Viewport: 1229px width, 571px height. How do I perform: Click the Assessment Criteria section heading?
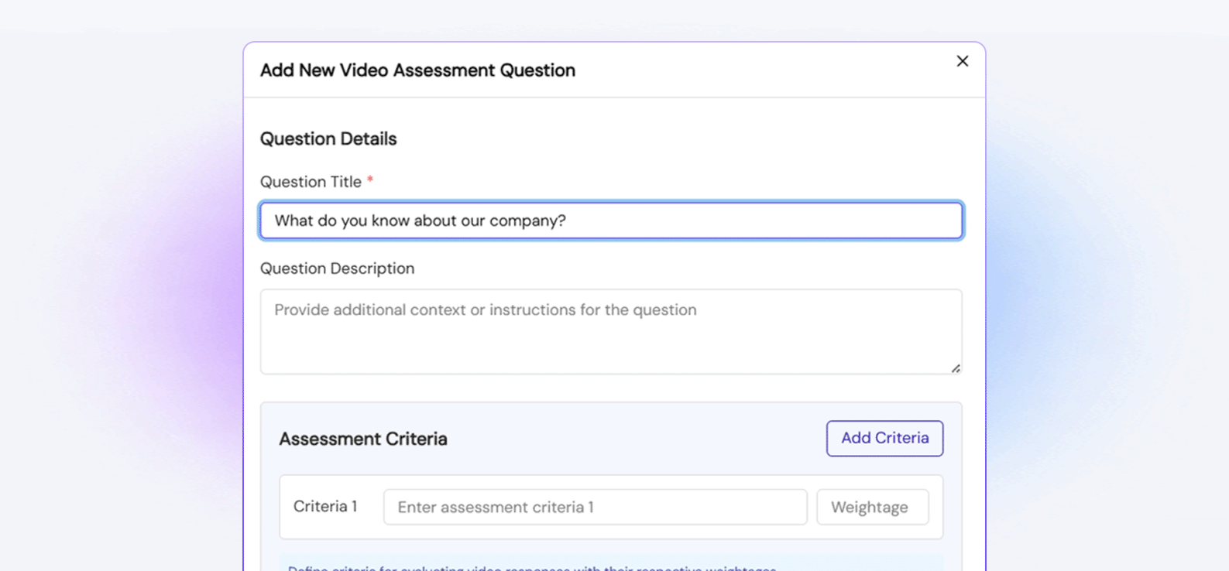pyautogui.click(x=363, y=439)
